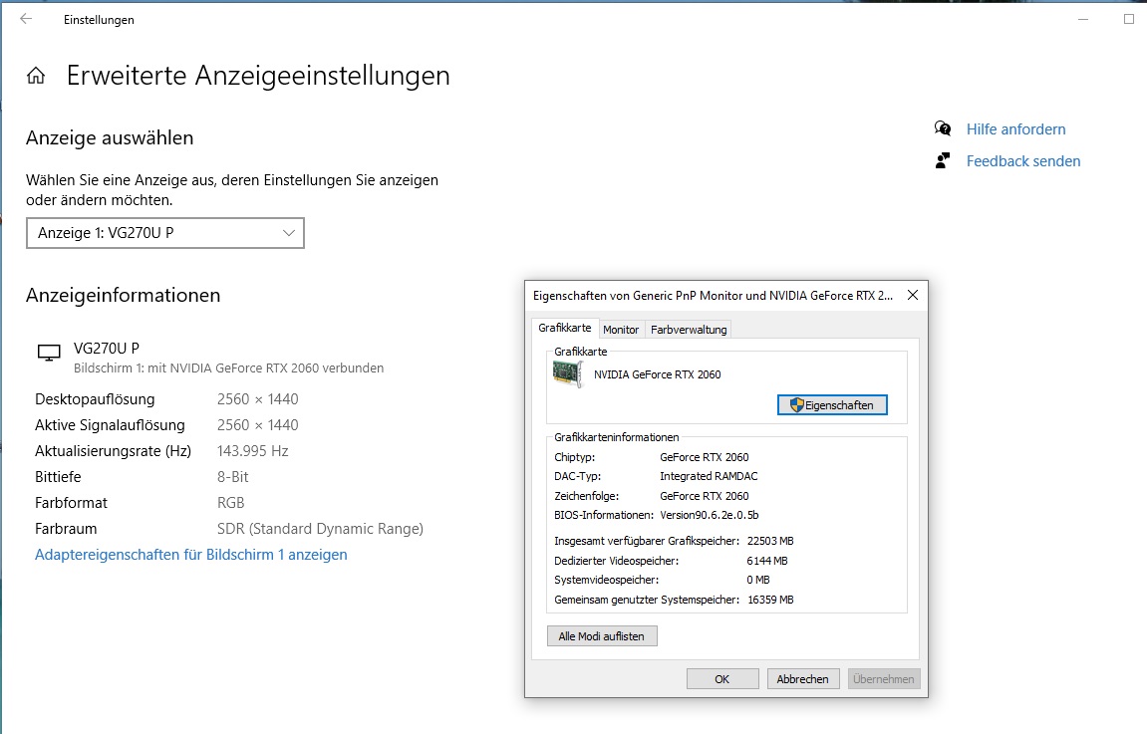Click the Erweiterte Anzeigeeinstellungen page heading

(x=258, y=76)
